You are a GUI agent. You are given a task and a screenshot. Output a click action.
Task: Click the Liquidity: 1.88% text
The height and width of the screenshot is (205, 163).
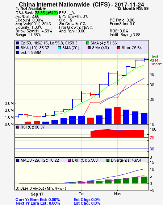29,27
